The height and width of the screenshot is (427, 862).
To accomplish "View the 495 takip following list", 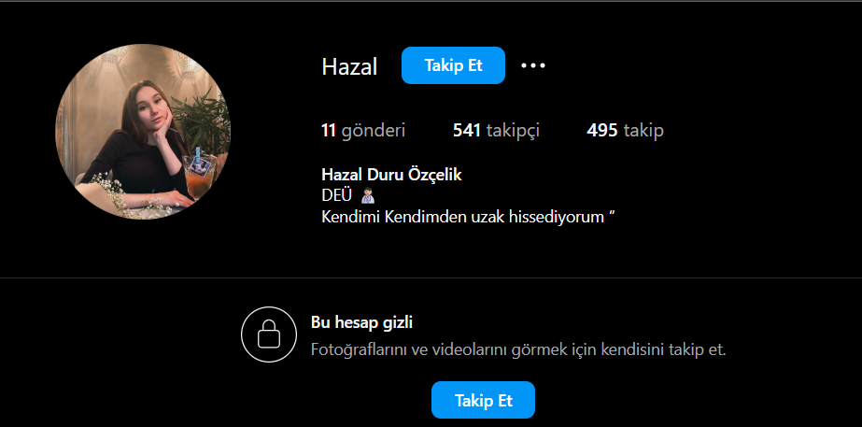I will click(x=625, y=131).
